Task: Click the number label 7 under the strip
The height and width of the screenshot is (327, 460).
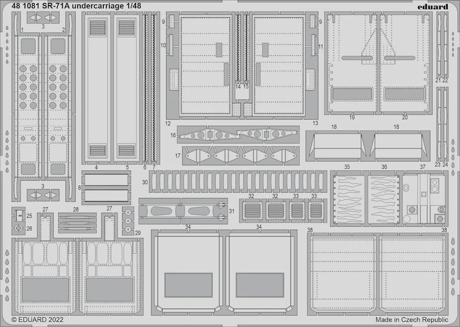Action: pyautogui.click(x=154, y=167)
